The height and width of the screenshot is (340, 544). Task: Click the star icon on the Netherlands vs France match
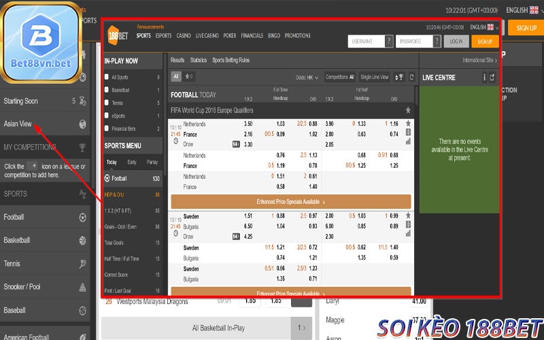[409, 123]
